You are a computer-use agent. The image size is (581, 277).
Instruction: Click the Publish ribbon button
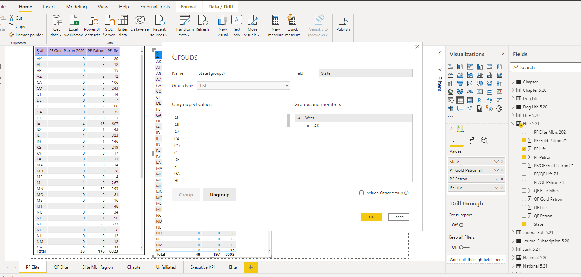pyautogui.click(x=343, y=24)
